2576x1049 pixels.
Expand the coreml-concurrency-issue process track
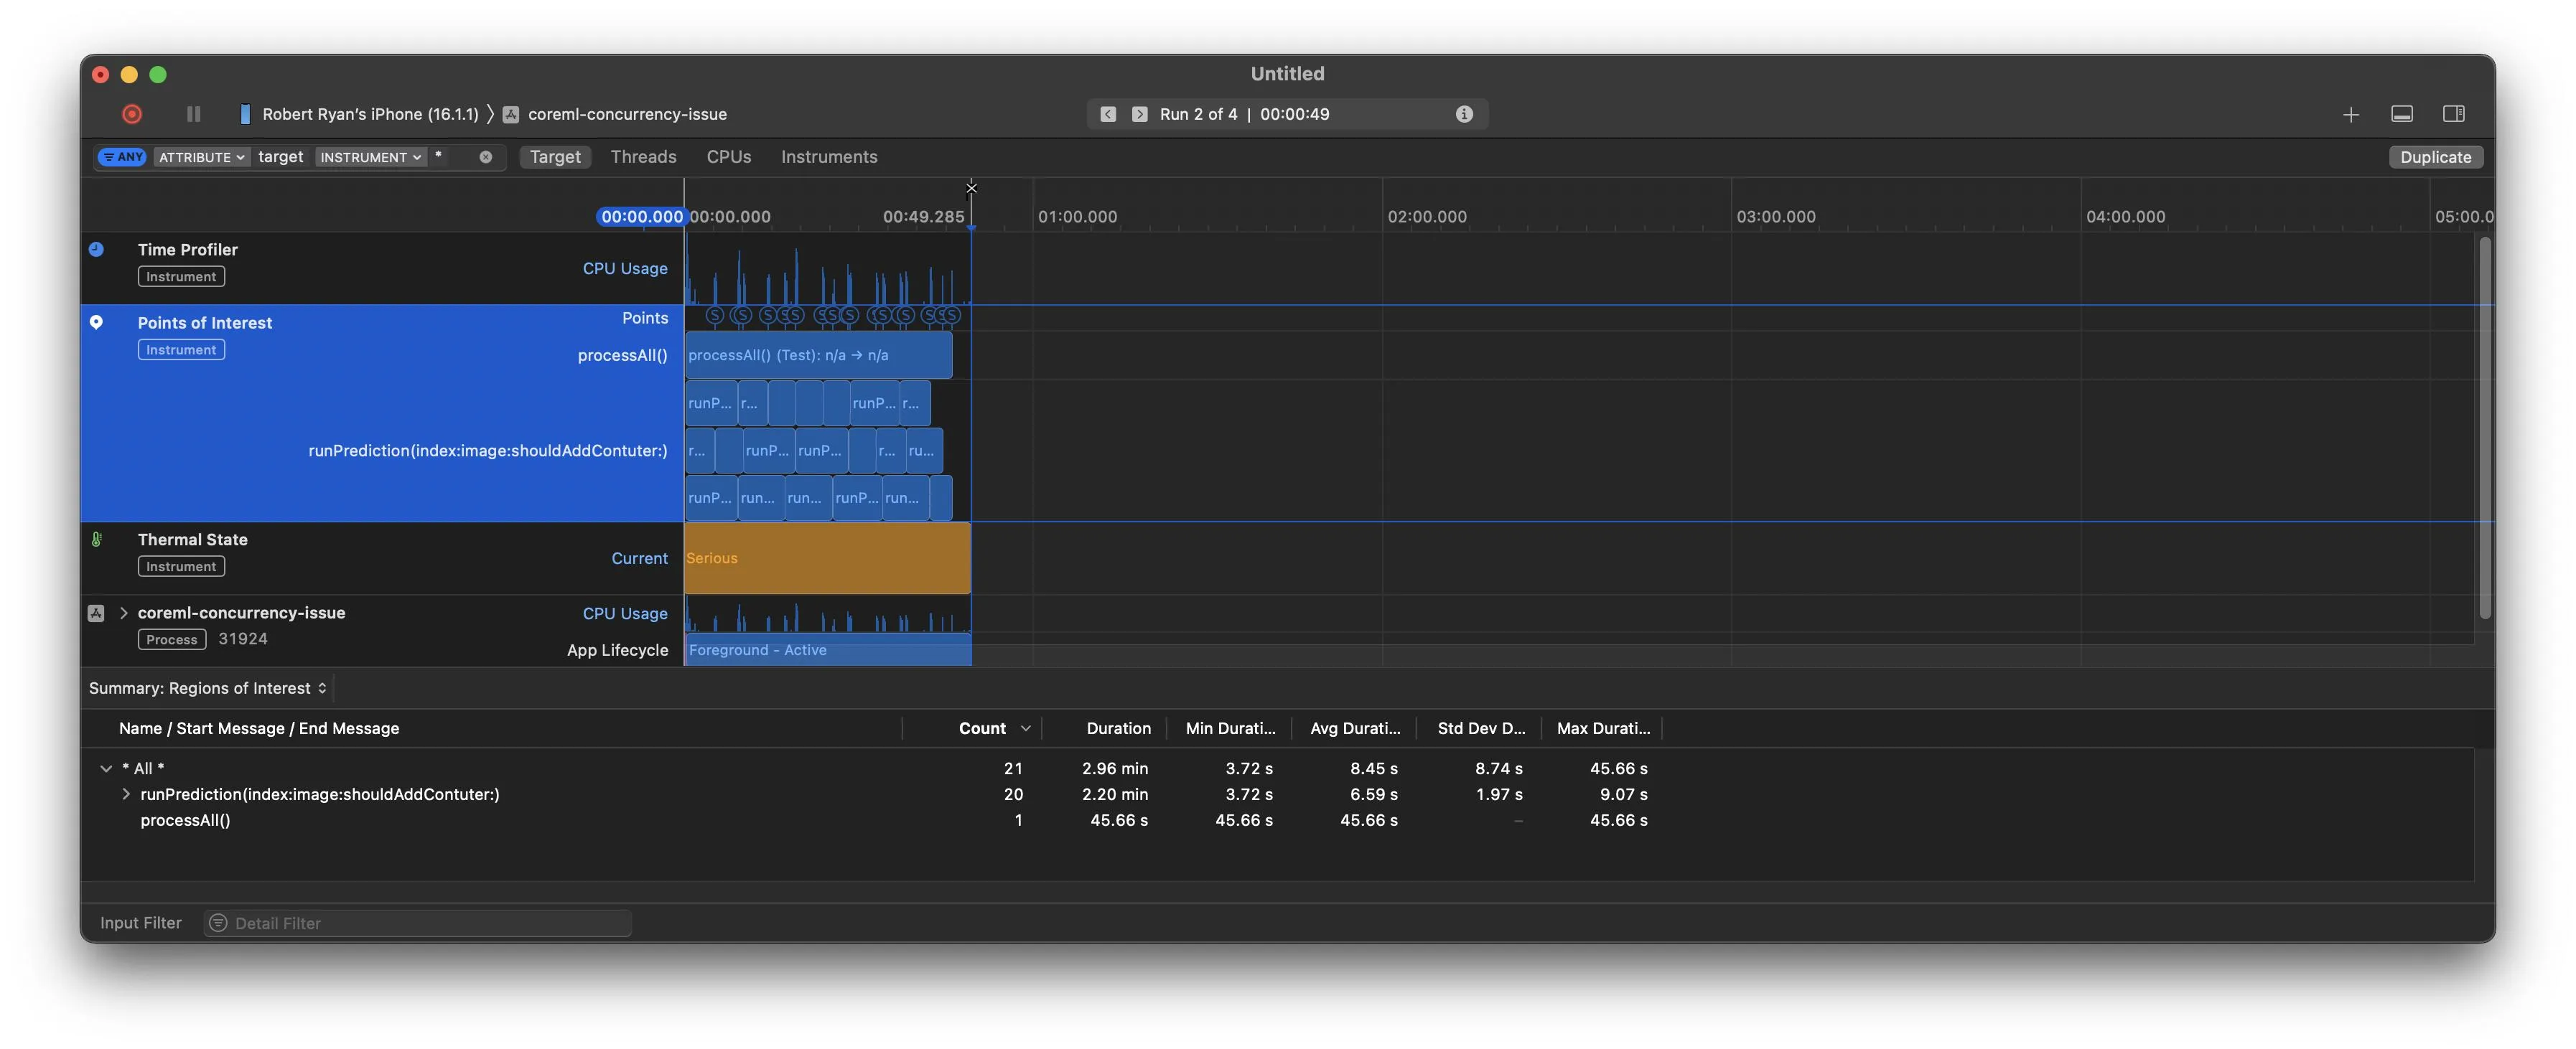point(124,613)
